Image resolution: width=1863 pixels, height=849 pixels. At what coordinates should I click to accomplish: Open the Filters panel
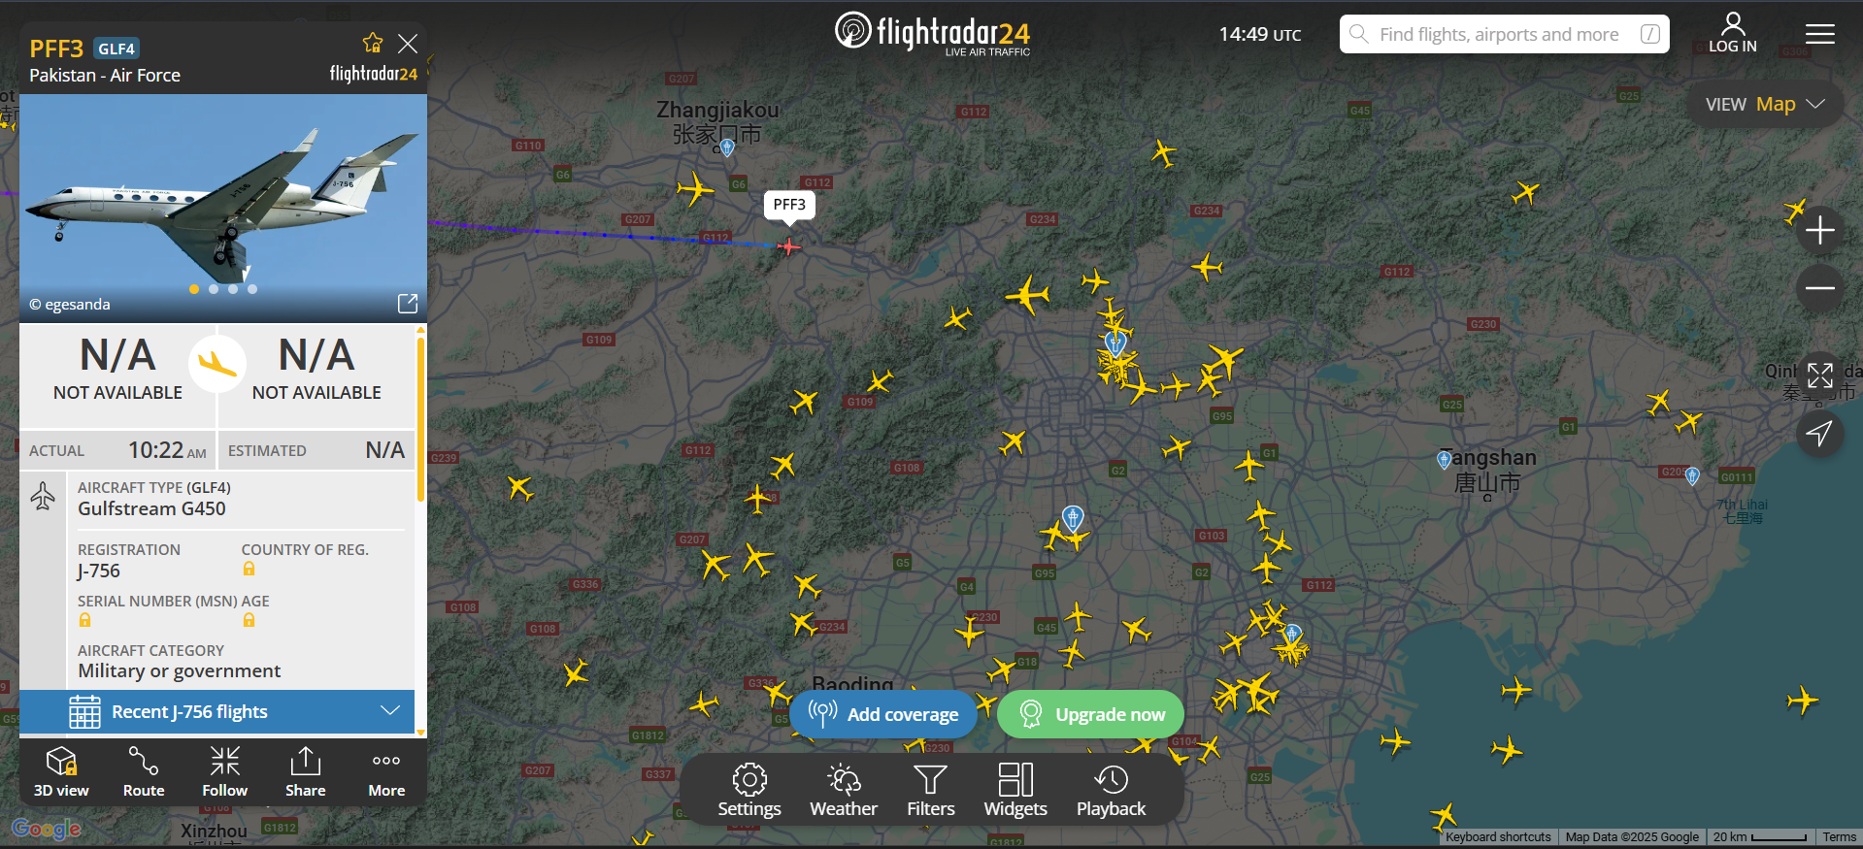[931, 790]
